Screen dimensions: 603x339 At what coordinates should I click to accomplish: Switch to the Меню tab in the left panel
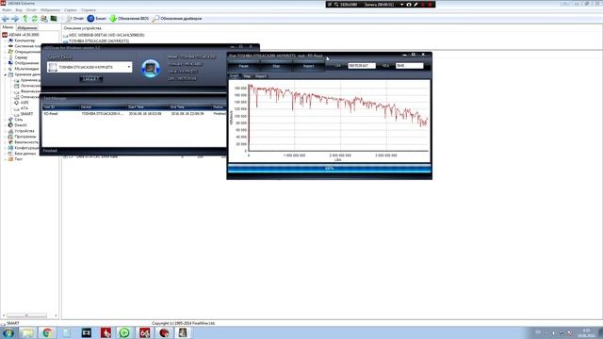[x=8, y=27]
